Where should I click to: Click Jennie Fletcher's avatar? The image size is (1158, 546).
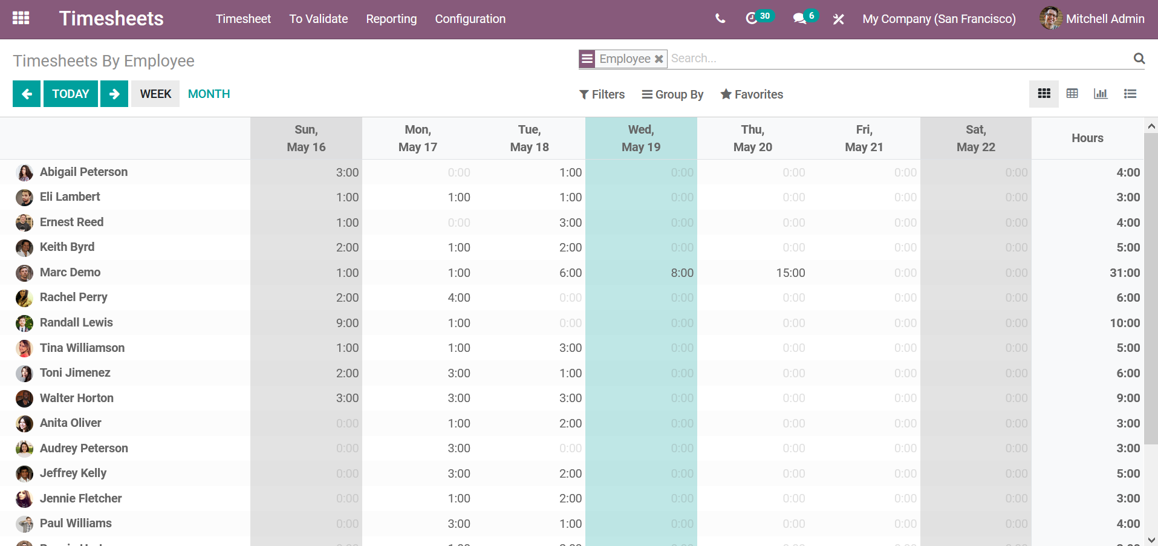pos(24,499)
